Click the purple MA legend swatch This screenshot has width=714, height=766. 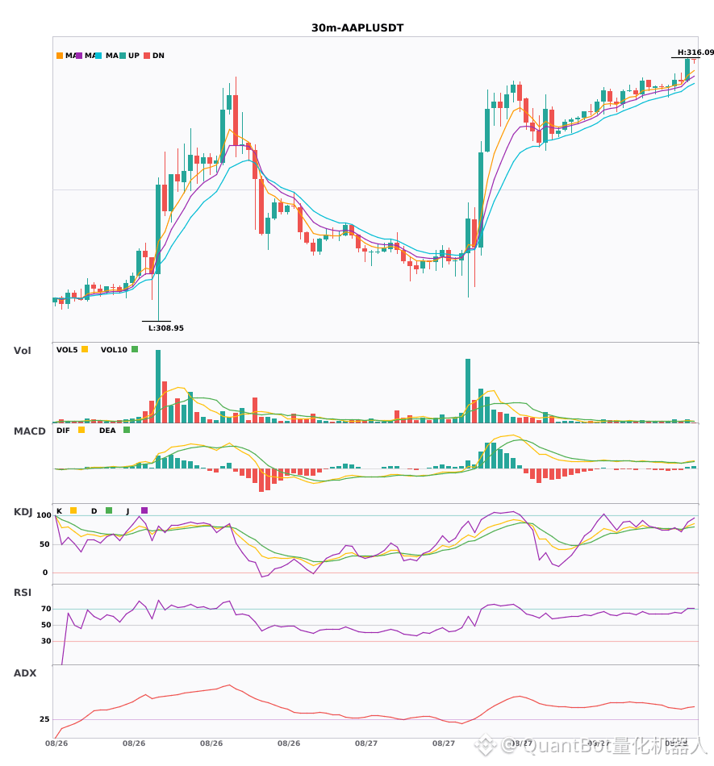click(x=79, y=56)
